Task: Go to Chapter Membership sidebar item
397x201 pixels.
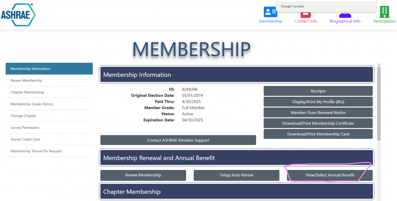Action: 28,92
